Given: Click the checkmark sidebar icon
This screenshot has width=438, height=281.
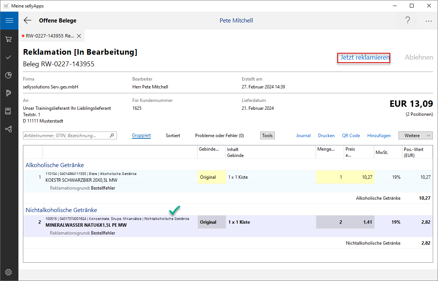Looking at the screenshot, I should [x=9, y=57].
